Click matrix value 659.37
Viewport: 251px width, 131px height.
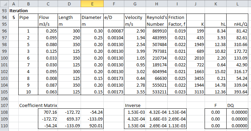69,119
